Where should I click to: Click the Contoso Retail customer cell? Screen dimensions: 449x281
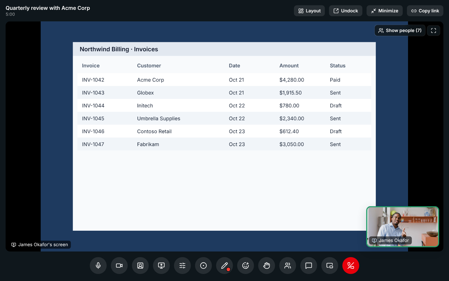[154, 132]
